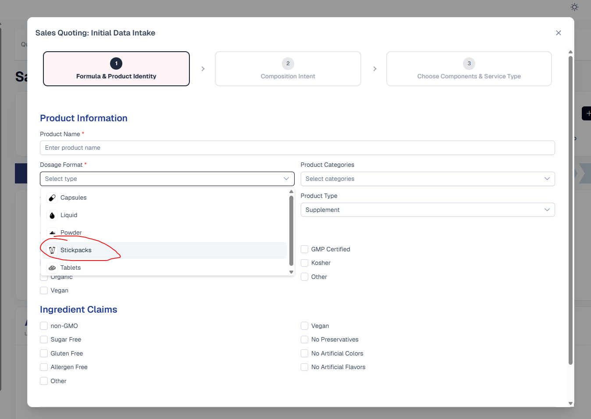This screenshot has height=419, width=591.
Task: Select the Powder pile icon
Action: pyautogui.click(x=52, y=233)
